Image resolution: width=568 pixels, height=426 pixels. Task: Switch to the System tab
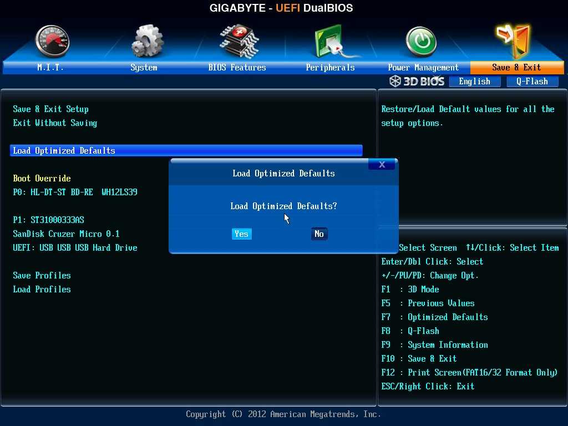(144, 67)
